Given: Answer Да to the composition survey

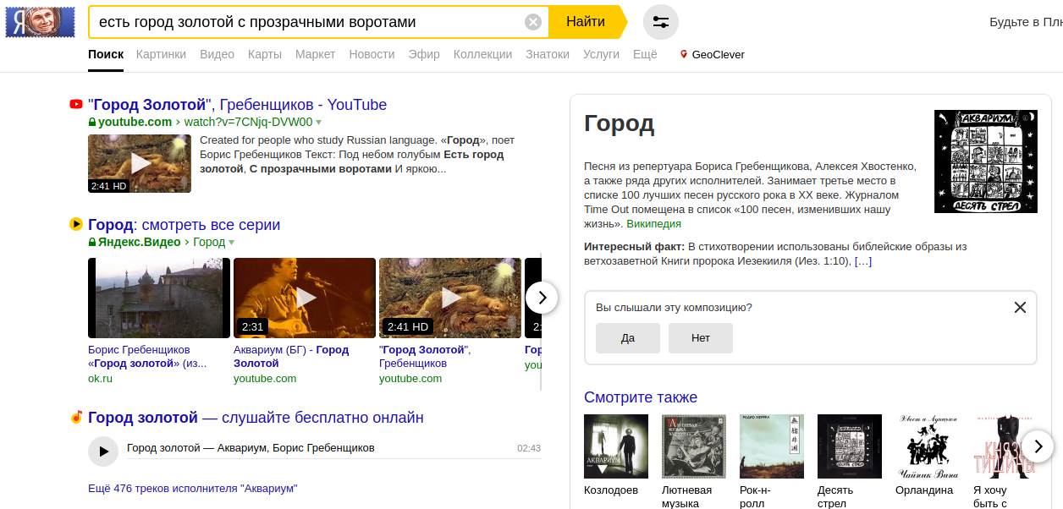Looking at the screenshot, I should point(628,338).
